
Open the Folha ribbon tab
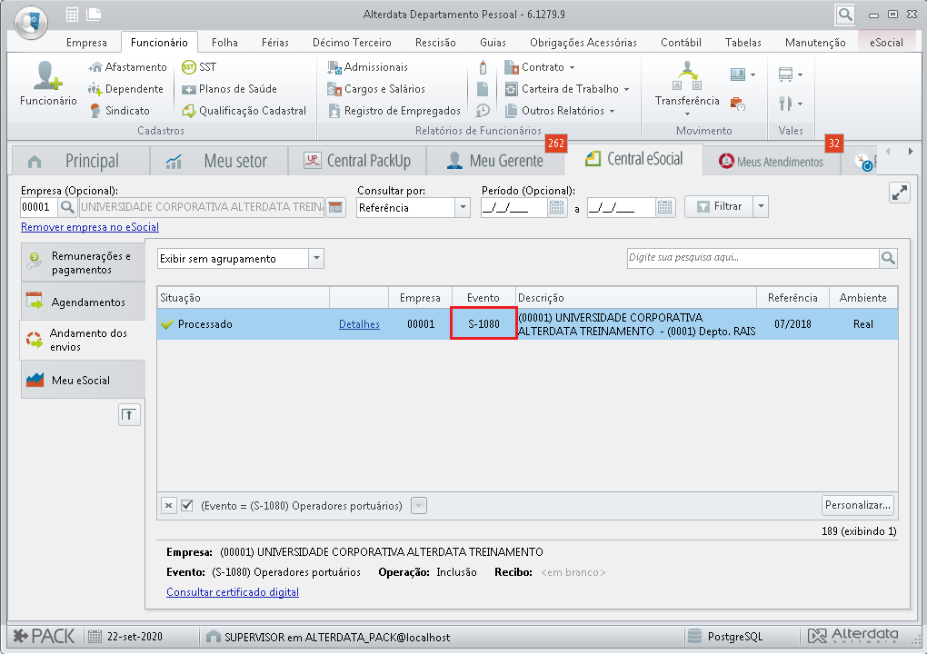pos(224,43)
